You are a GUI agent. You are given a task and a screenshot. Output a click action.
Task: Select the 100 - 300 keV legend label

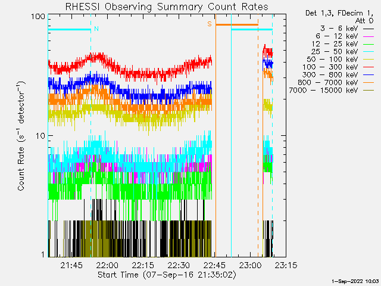pos(330,67)
